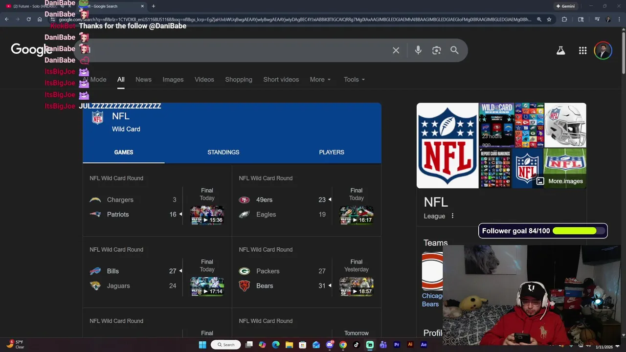Click the Eagles team name

pos(266,215)
